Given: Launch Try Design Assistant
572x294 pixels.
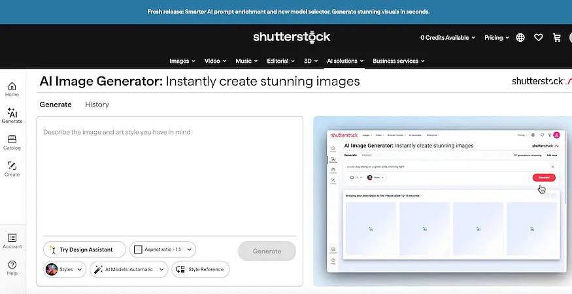Looking at the screenshot, I should [x=84, y=250].
